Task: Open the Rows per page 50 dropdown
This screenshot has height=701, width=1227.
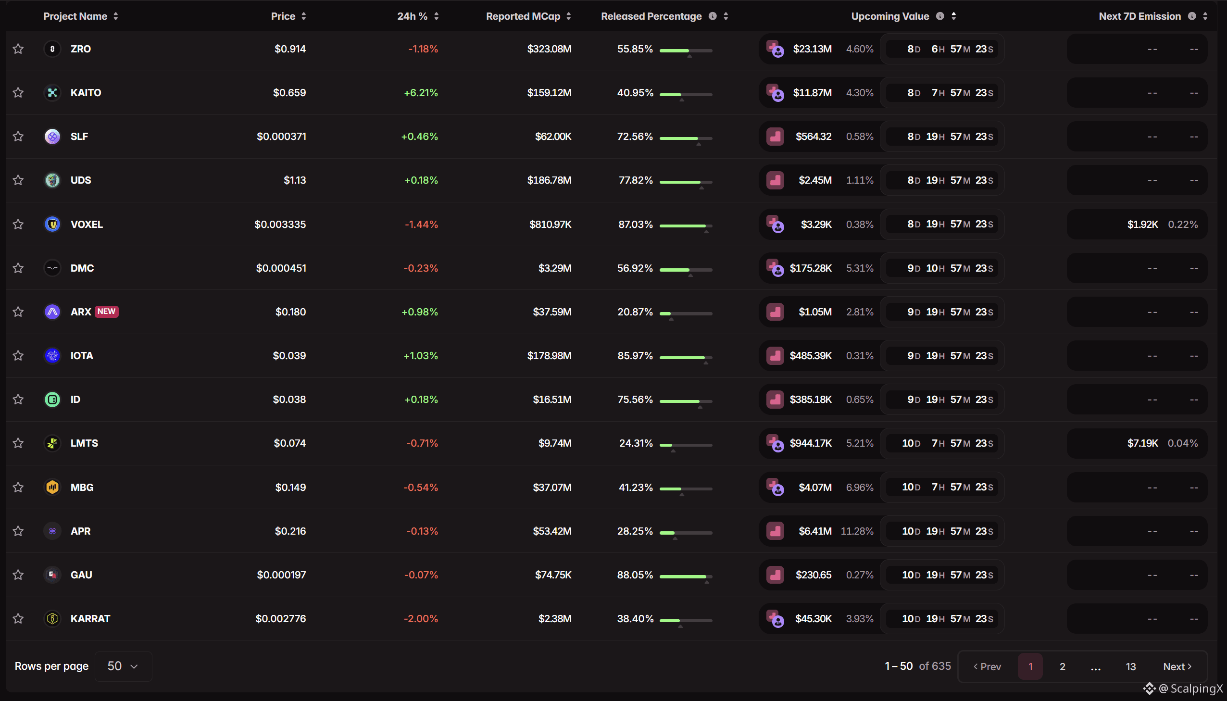Action: pos(123,666)
